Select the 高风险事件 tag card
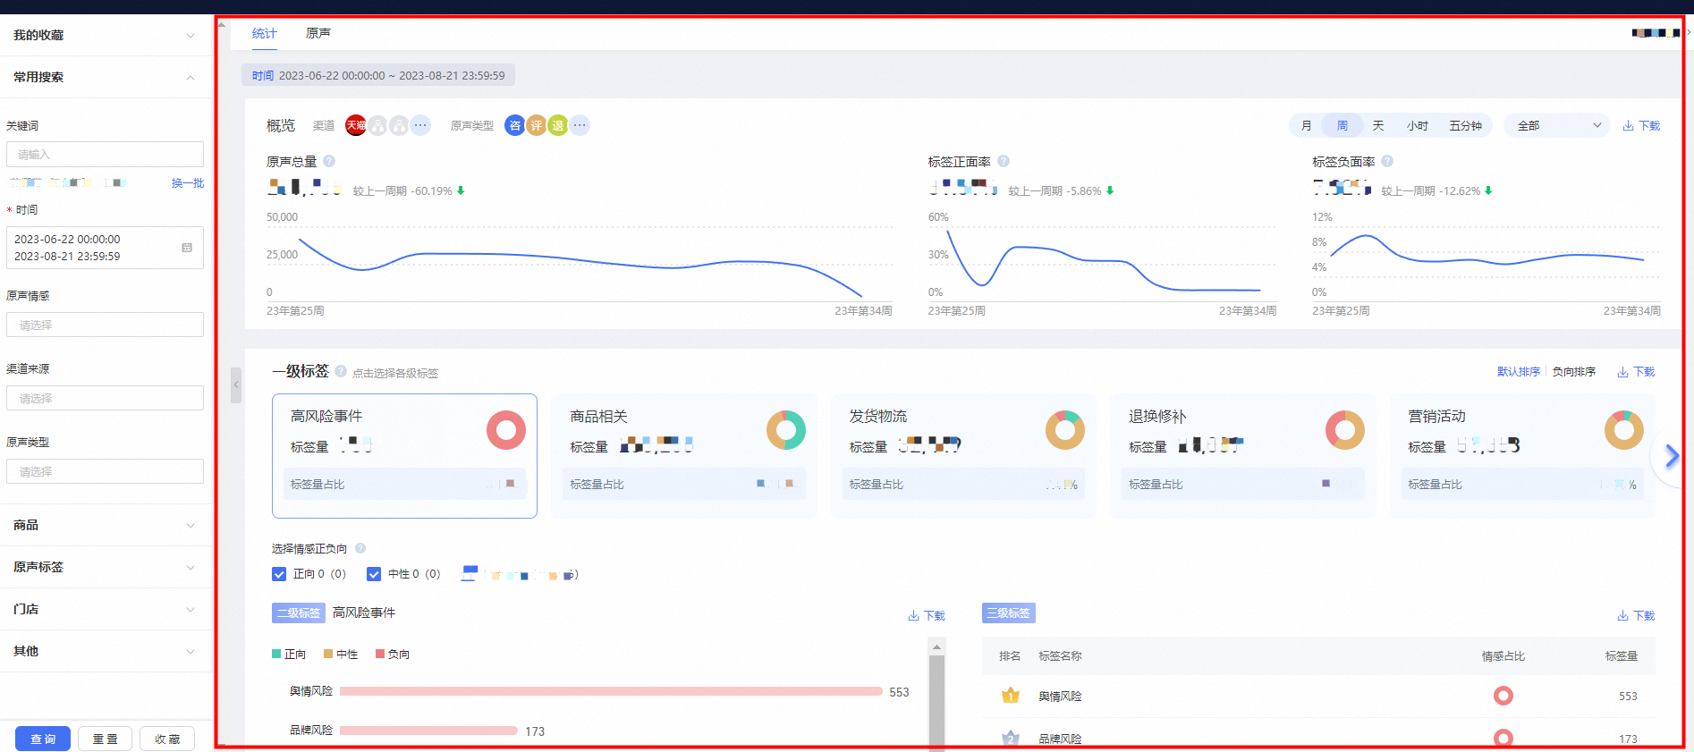 pos(404,456)
